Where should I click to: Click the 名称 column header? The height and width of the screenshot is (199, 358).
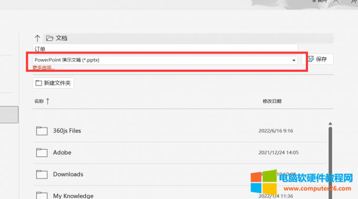pyautogui.click(x=39, y=101)
